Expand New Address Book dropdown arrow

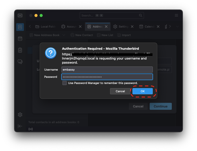pos(64,35)
